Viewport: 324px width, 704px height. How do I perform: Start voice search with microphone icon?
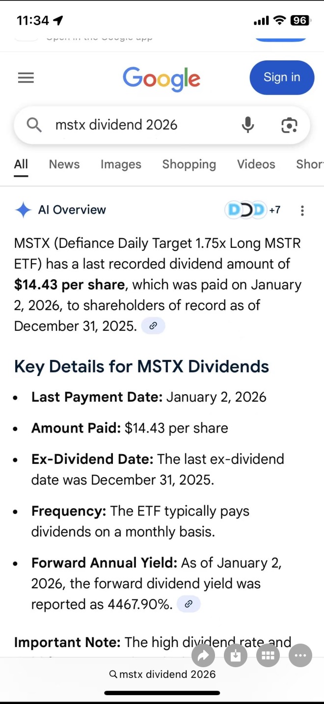[248, 125]
